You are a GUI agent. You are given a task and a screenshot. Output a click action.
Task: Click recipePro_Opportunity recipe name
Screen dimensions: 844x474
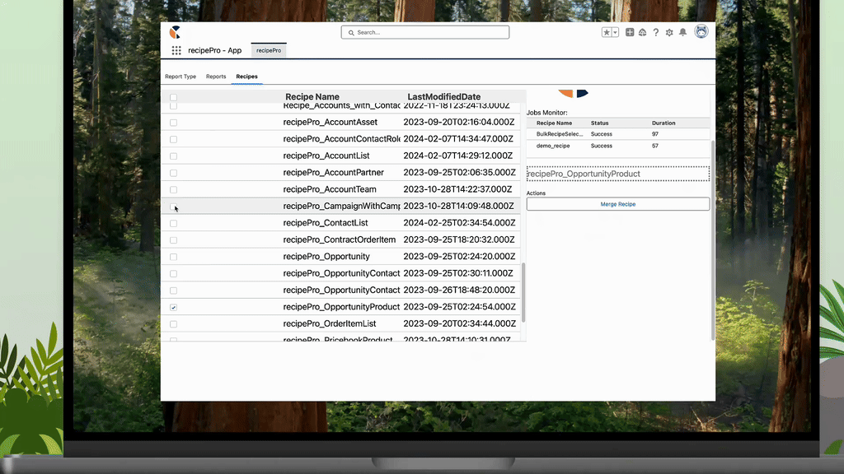point(326,257)
